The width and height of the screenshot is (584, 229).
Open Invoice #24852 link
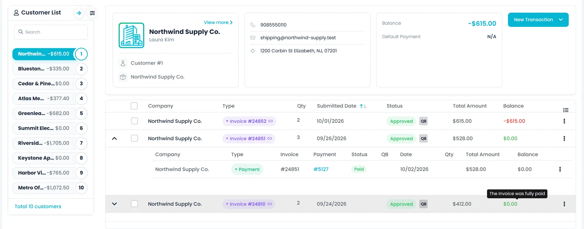pyautogui.click(x=249, y=121)
